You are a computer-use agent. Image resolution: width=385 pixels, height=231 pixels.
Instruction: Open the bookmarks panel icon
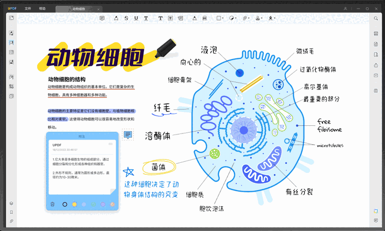point(11,212)
